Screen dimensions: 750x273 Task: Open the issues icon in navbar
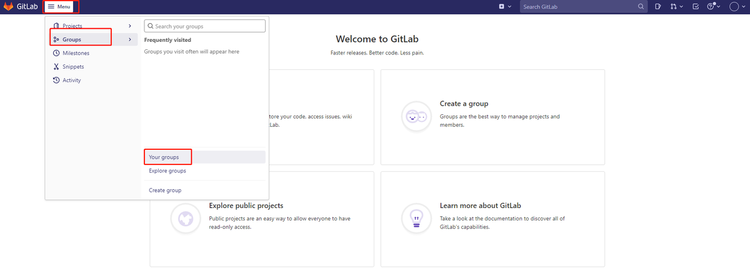pos(658,7)
